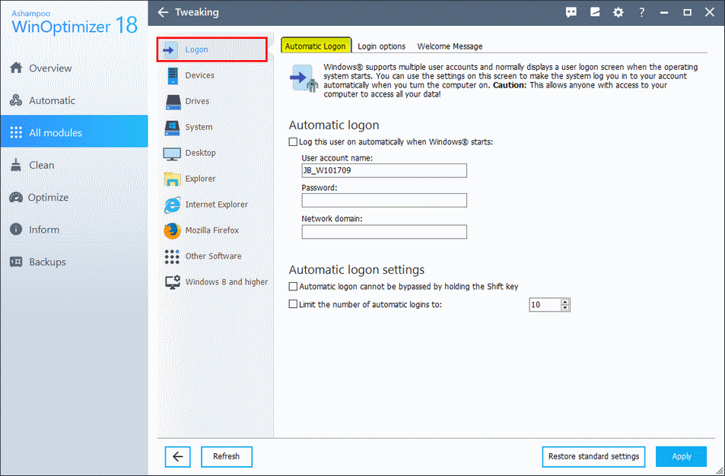Click the Network domain input field
Viewport: 725px width, 476px height.
(384, 231)
